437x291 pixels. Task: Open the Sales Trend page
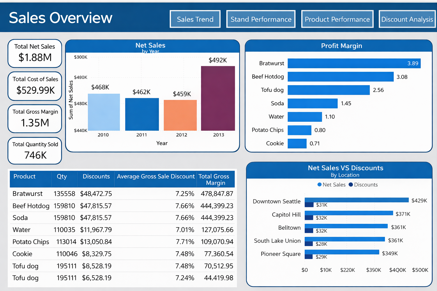pyautogui.click(x=195, y=19)
